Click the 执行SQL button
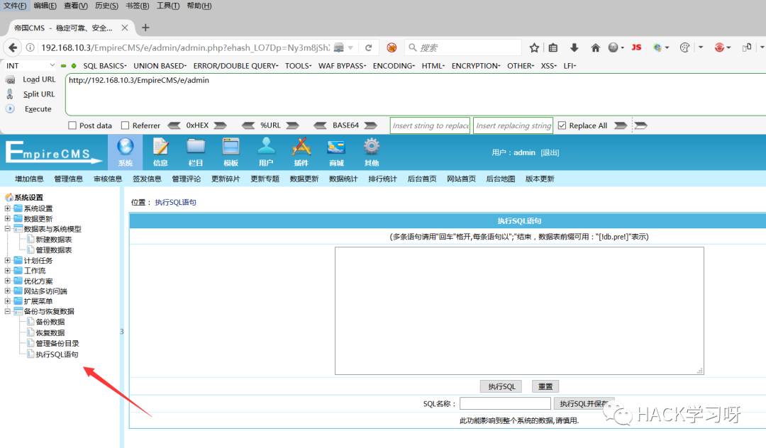 click(x=501, y=386)
